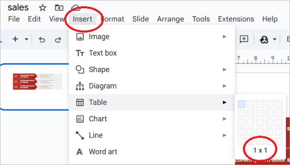The image size is (290, 165).
Task: Open the dropdown arrow right of the cloud-shaped icon
Action: [x=275, y=39]
